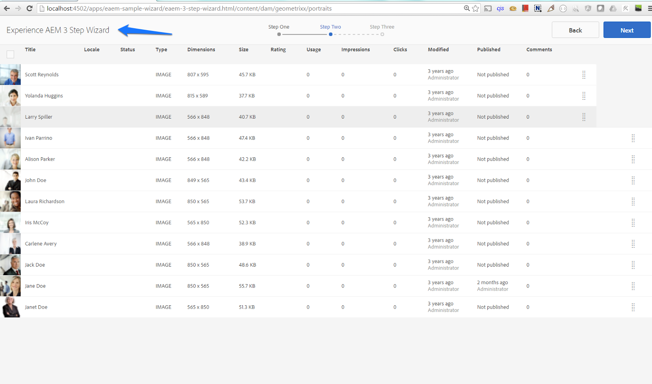Open the quick actions handle on Jane Doe row
The width and height of the screenshot is (652, 384).
633,286
